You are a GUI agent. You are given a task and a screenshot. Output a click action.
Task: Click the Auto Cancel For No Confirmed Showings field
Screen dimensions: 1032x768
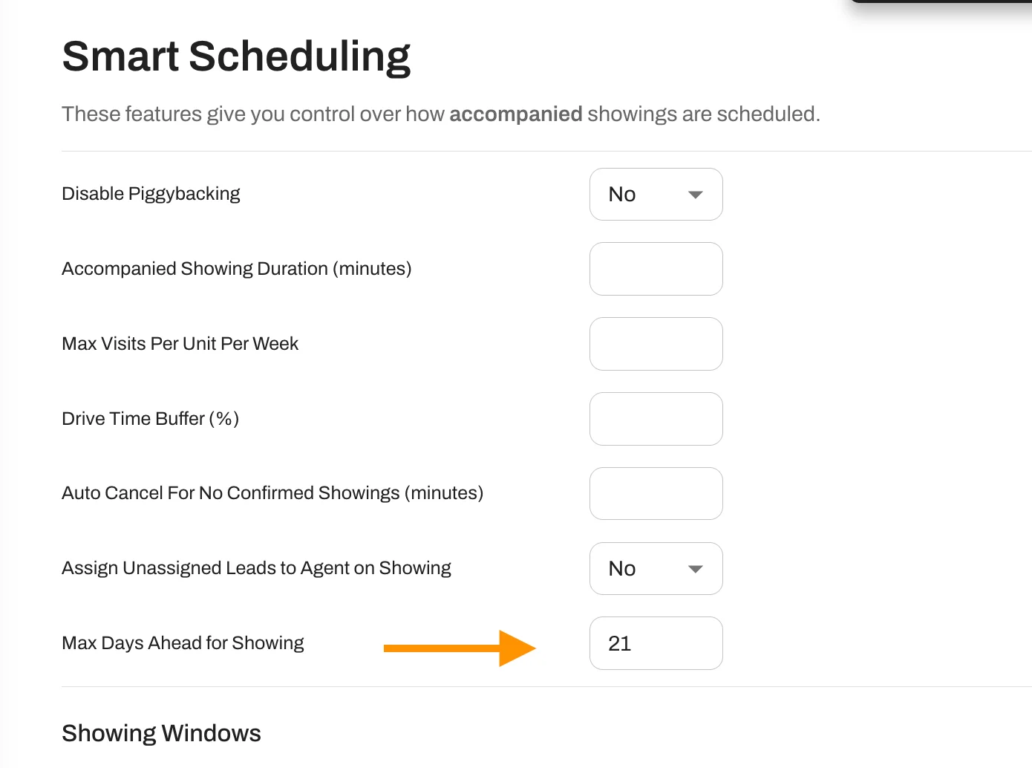coord(656,493)
